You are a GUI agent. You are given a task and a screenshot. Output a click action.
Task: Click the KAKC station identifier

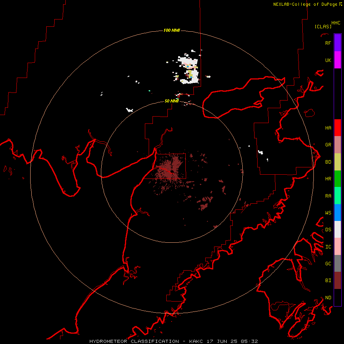tap(196, 341)
